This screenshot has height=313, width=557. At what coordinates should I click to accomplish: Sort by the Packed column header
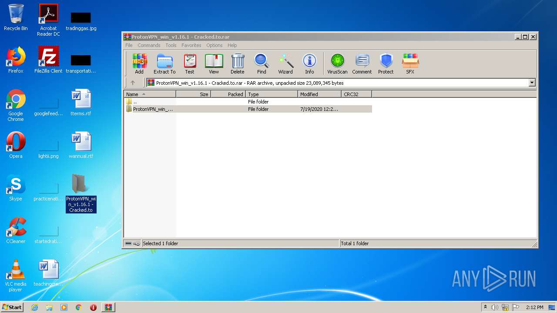(228, 94)
